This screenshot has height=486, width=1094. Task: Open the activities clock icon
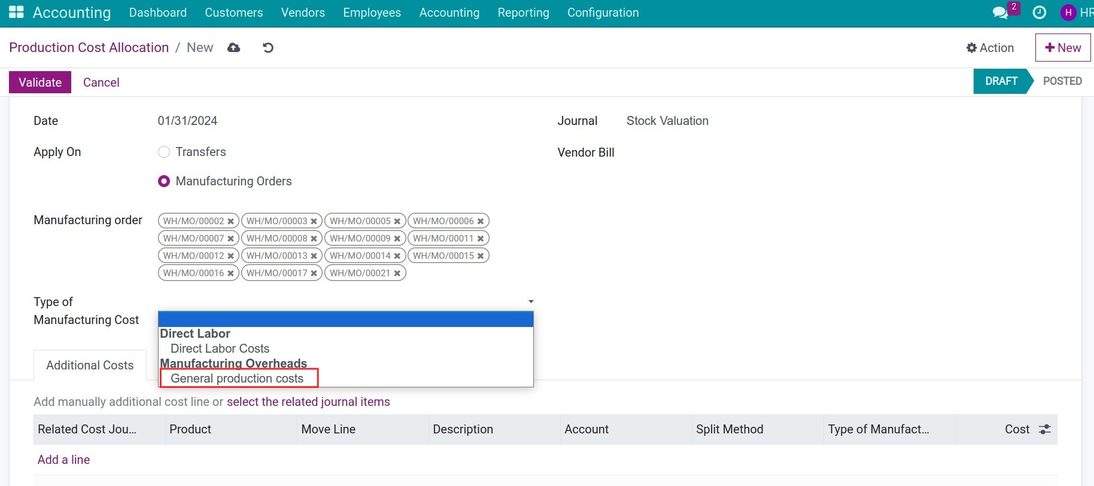[1040, 13]
